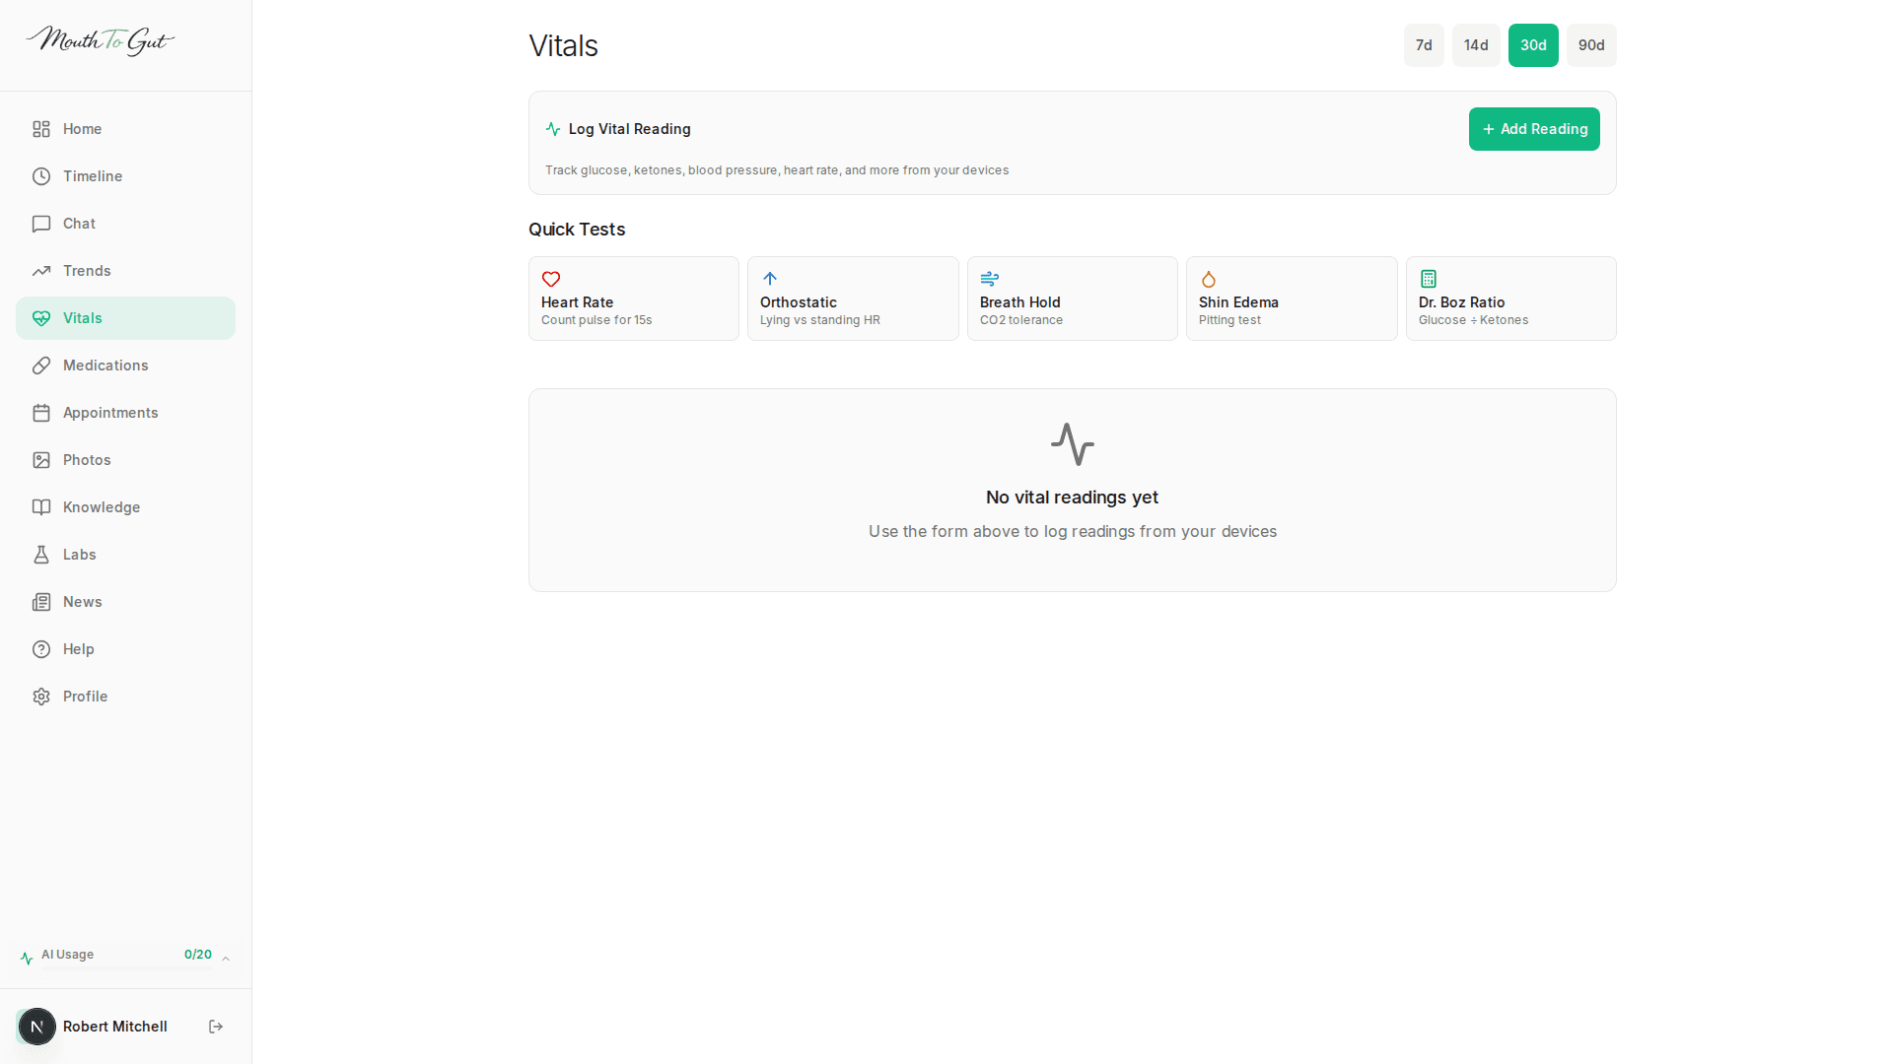
Task: Click the Trends arrow icon
Action: (x=40, y=270)
